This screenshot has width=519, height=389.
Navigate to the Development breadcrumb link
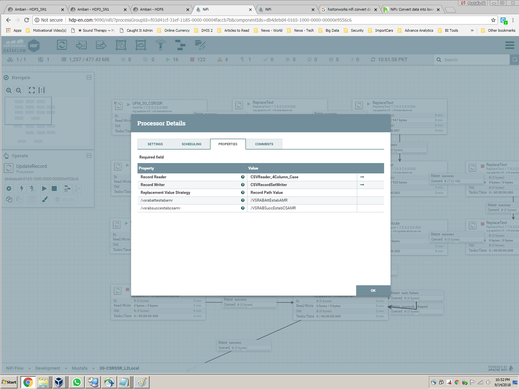[48, 368]
